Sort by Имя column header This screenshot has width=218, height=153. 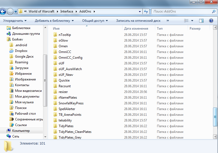[56, 29]
